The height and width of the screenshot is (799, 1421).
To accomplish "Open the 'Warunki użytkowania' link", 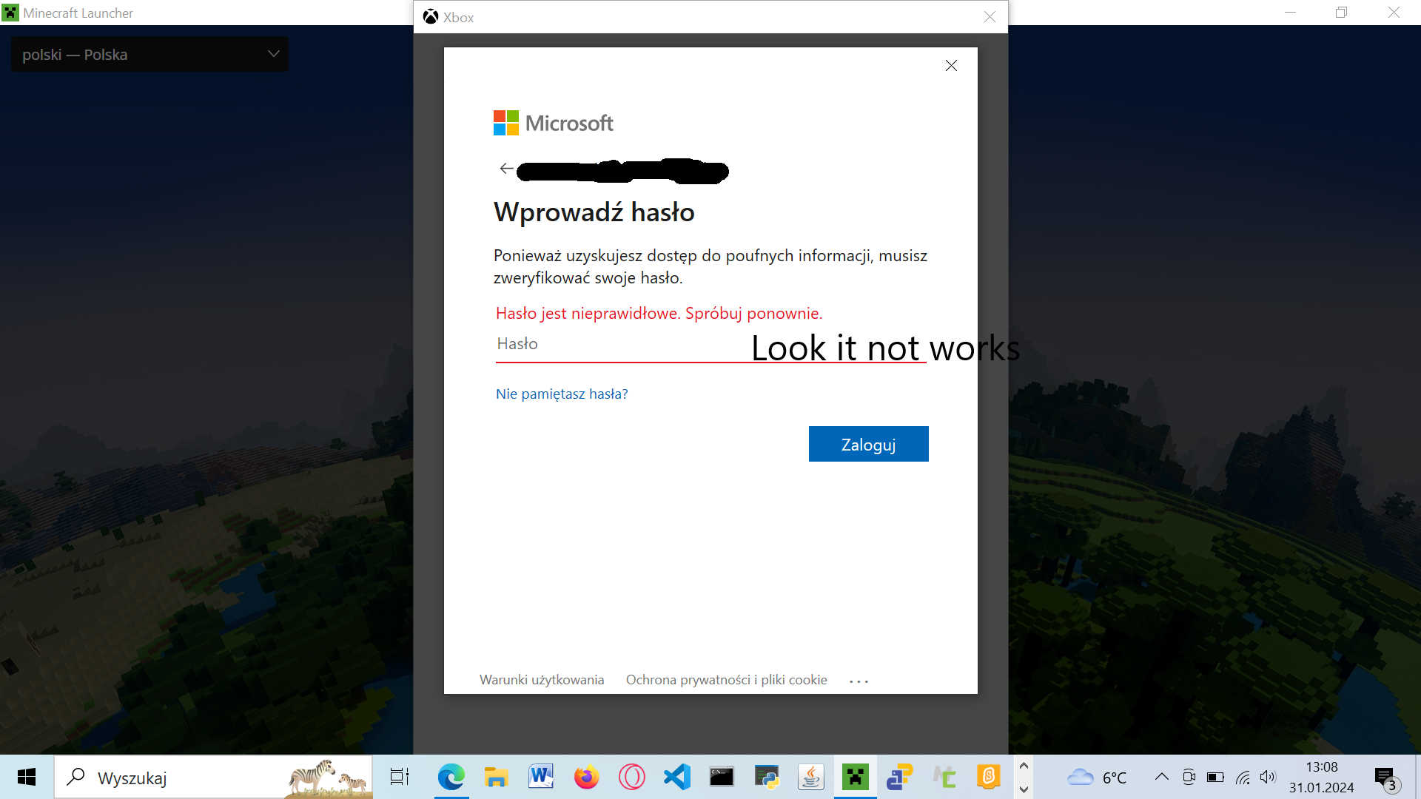I will (x=541, y=679).
